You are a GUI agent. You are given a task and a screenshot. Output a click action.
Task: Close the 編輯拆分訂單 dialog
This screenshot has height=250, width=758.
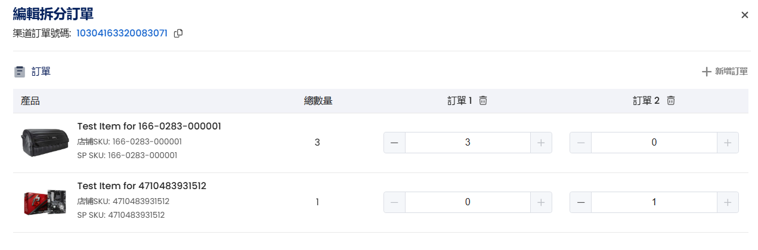(744, 15)
